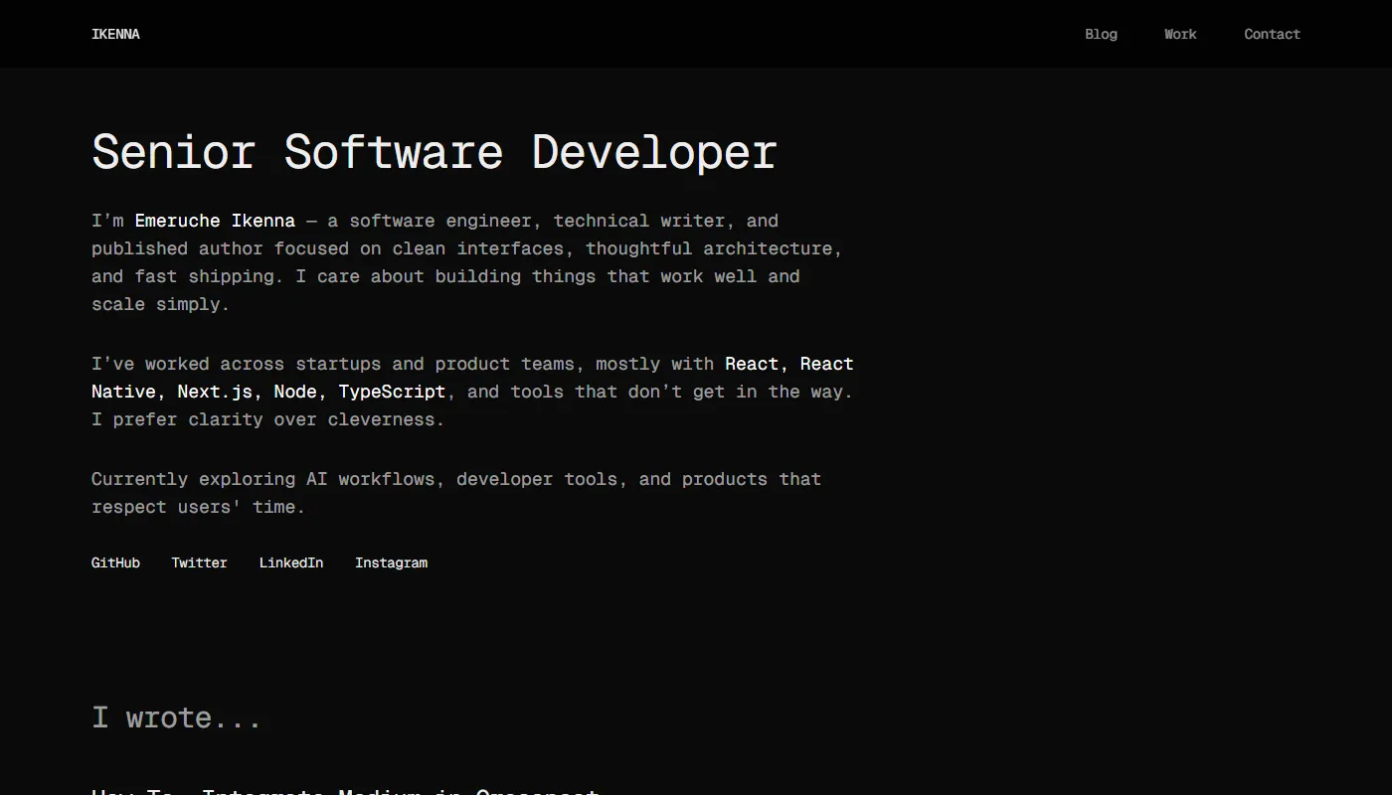Click the "I wrote..." section heading
The height and width of the screenshot is (795, 1392).
[x=177, y=717]
